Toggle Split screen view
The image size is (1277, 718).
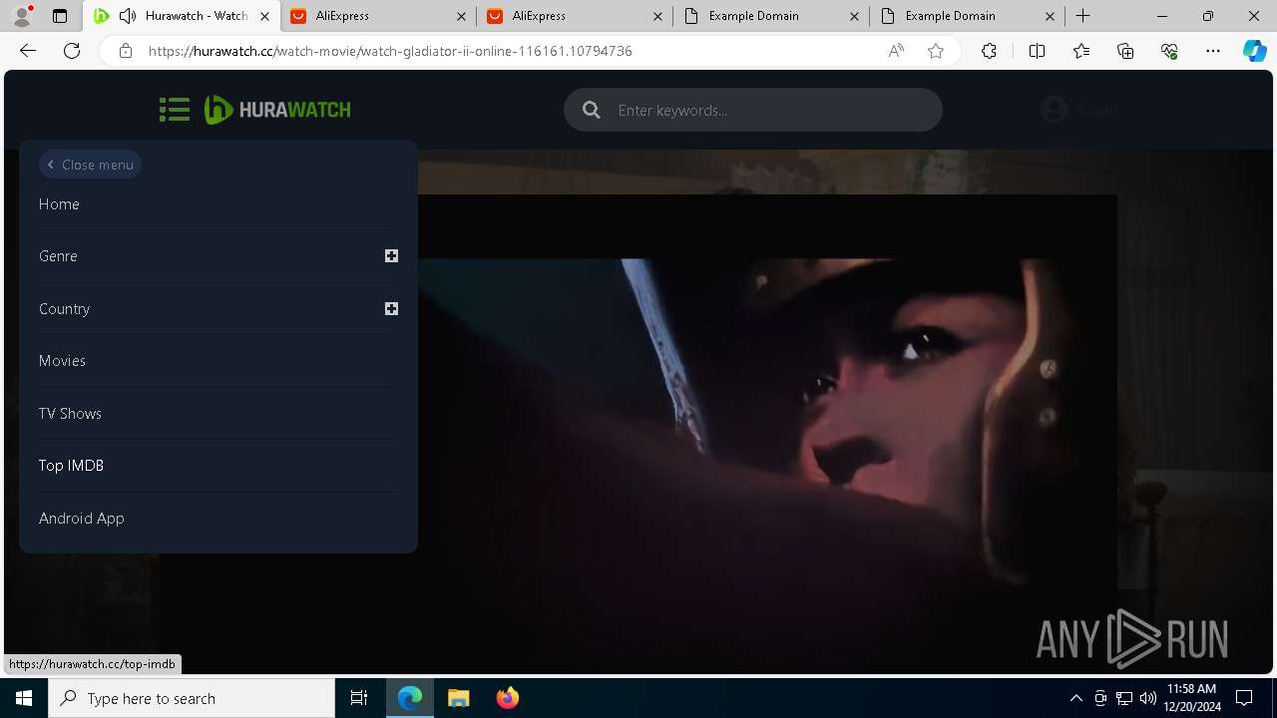point(1037,51)
